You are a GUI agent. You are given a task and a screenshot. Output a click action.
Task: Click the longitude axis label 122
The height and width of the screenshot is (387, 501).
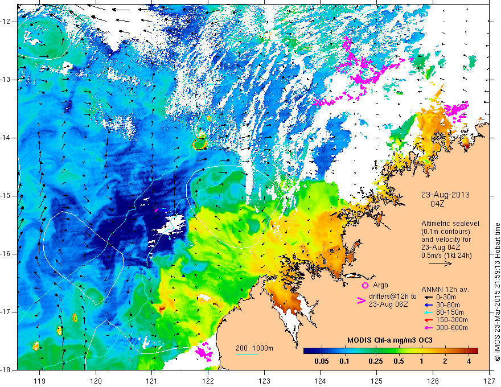point(208,381)
